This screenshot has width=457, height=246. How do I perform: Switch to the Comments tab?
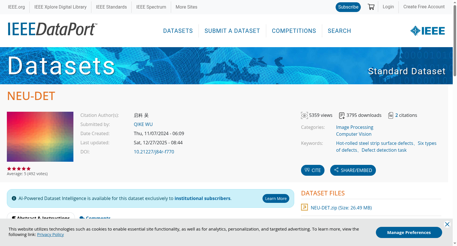[95, 218]
